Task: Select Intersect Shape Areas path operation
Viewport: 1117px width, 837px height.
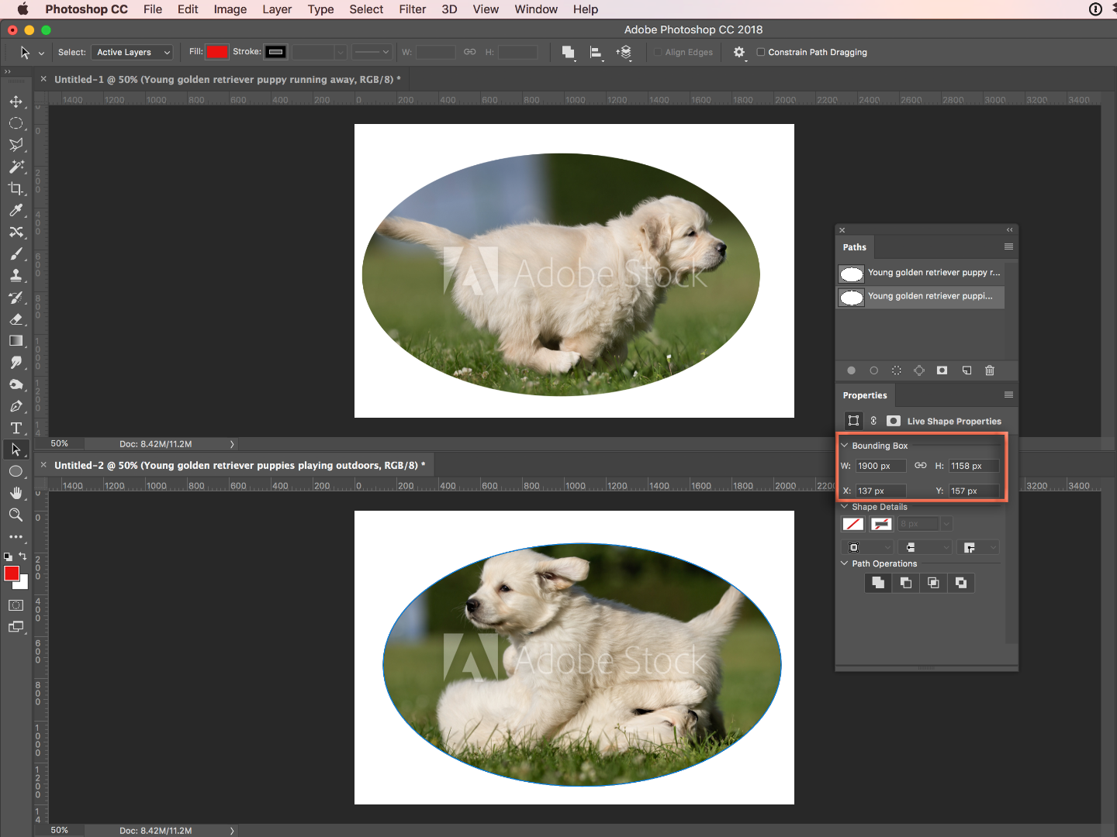Action: coord(933,583)
